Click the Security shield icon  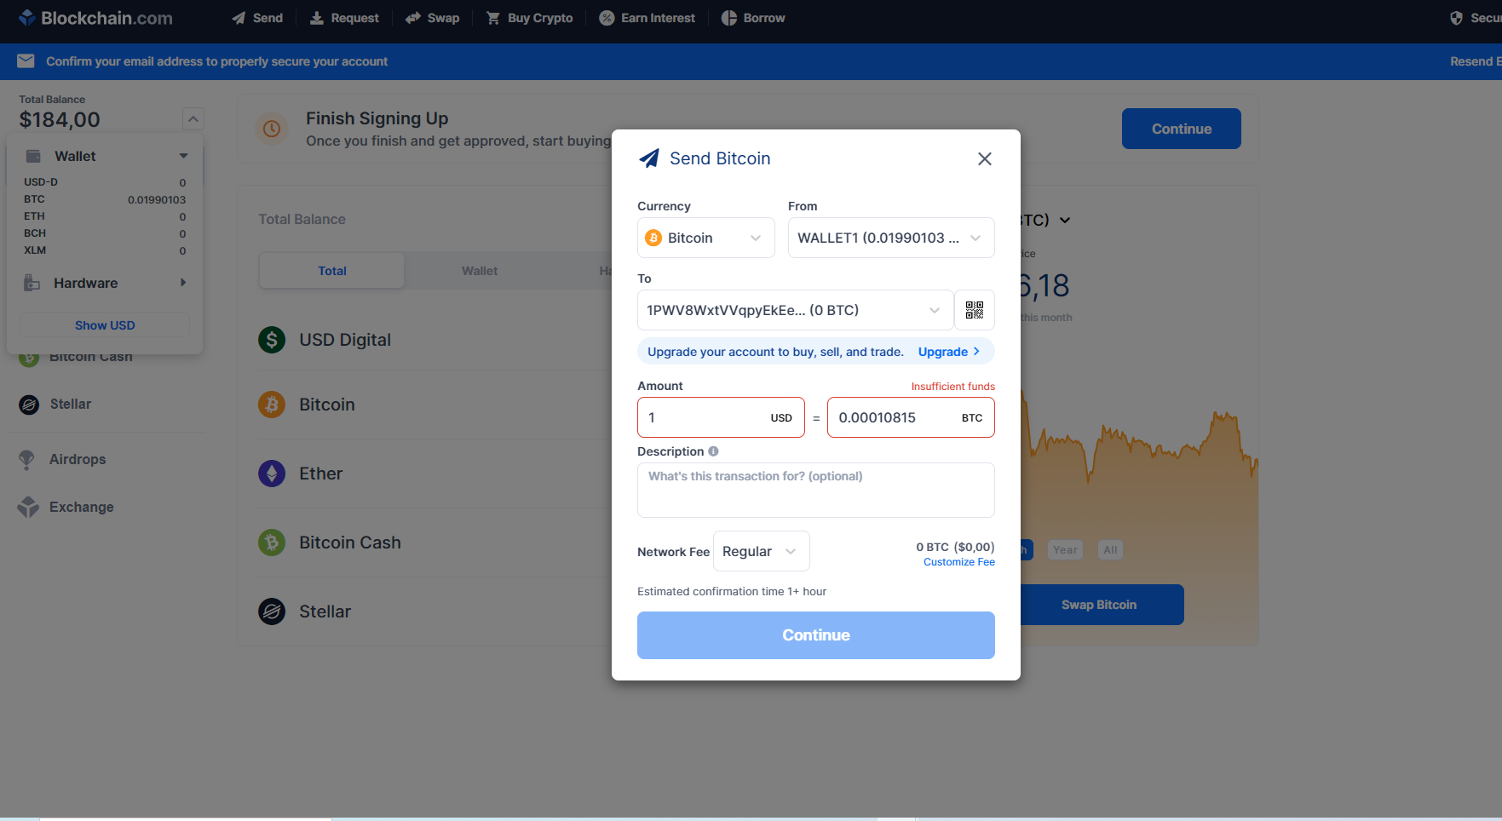point(1456,18)
